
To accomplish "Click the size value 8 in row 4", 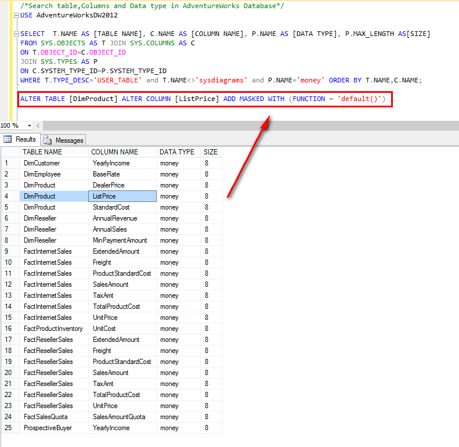I will pyautogui.click(x=212, y=196).
